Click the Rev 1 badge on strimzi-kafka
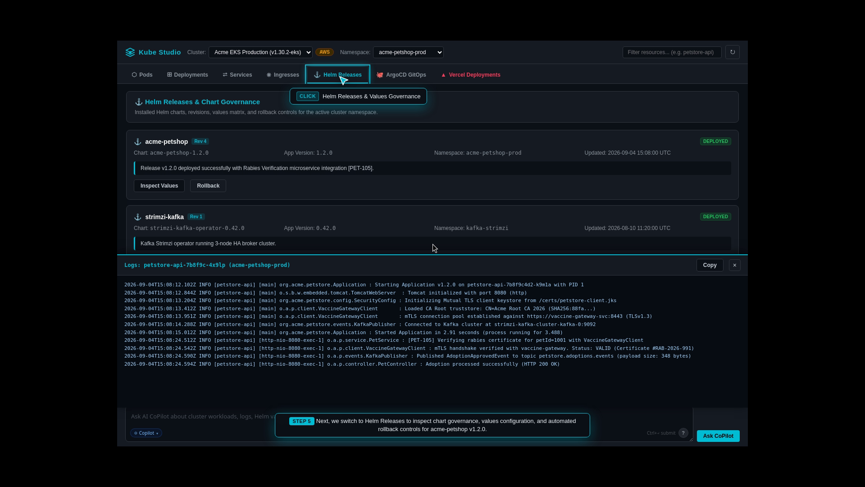Image resolution: width=865 pixels, height=487 pixels. pos(196,217)
